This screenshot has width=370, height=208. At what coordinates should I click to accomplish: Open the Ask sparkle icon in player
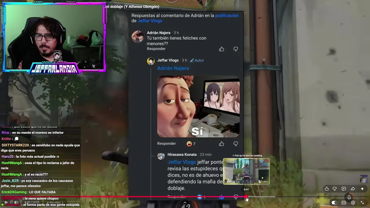[x=362, y=189]
